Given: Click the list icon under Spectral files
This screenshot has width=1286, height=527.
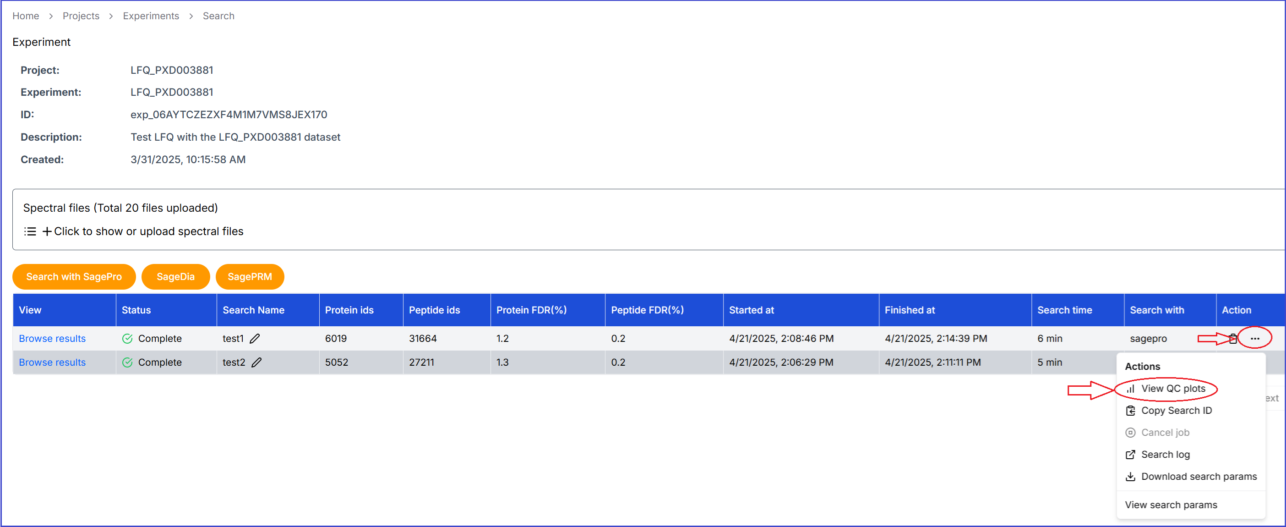Looking at the screenshot, I should (30, 231).
